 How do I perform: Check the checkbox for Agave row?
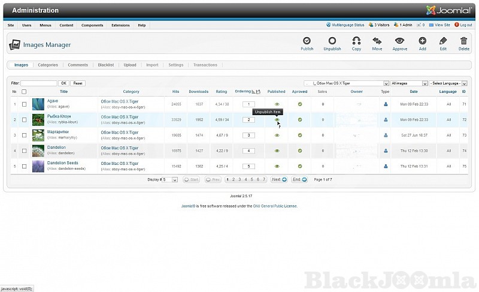[x=25, y=104]
